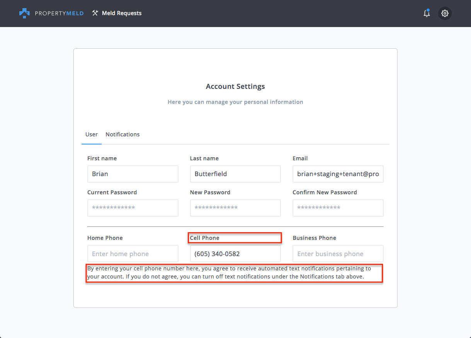Switch to the User tab

(92, 134)
